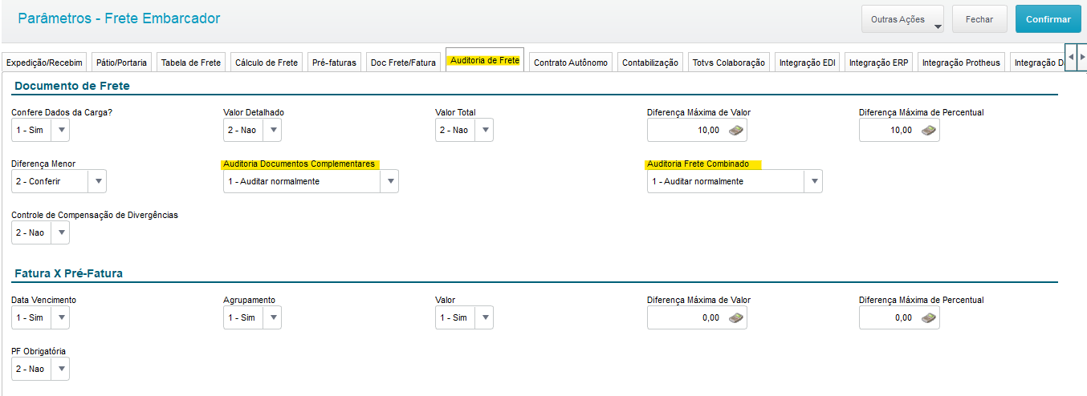Click the tabs scroll-right arrow
The height and width of the screenshot is (396, 1087).
1082,58
